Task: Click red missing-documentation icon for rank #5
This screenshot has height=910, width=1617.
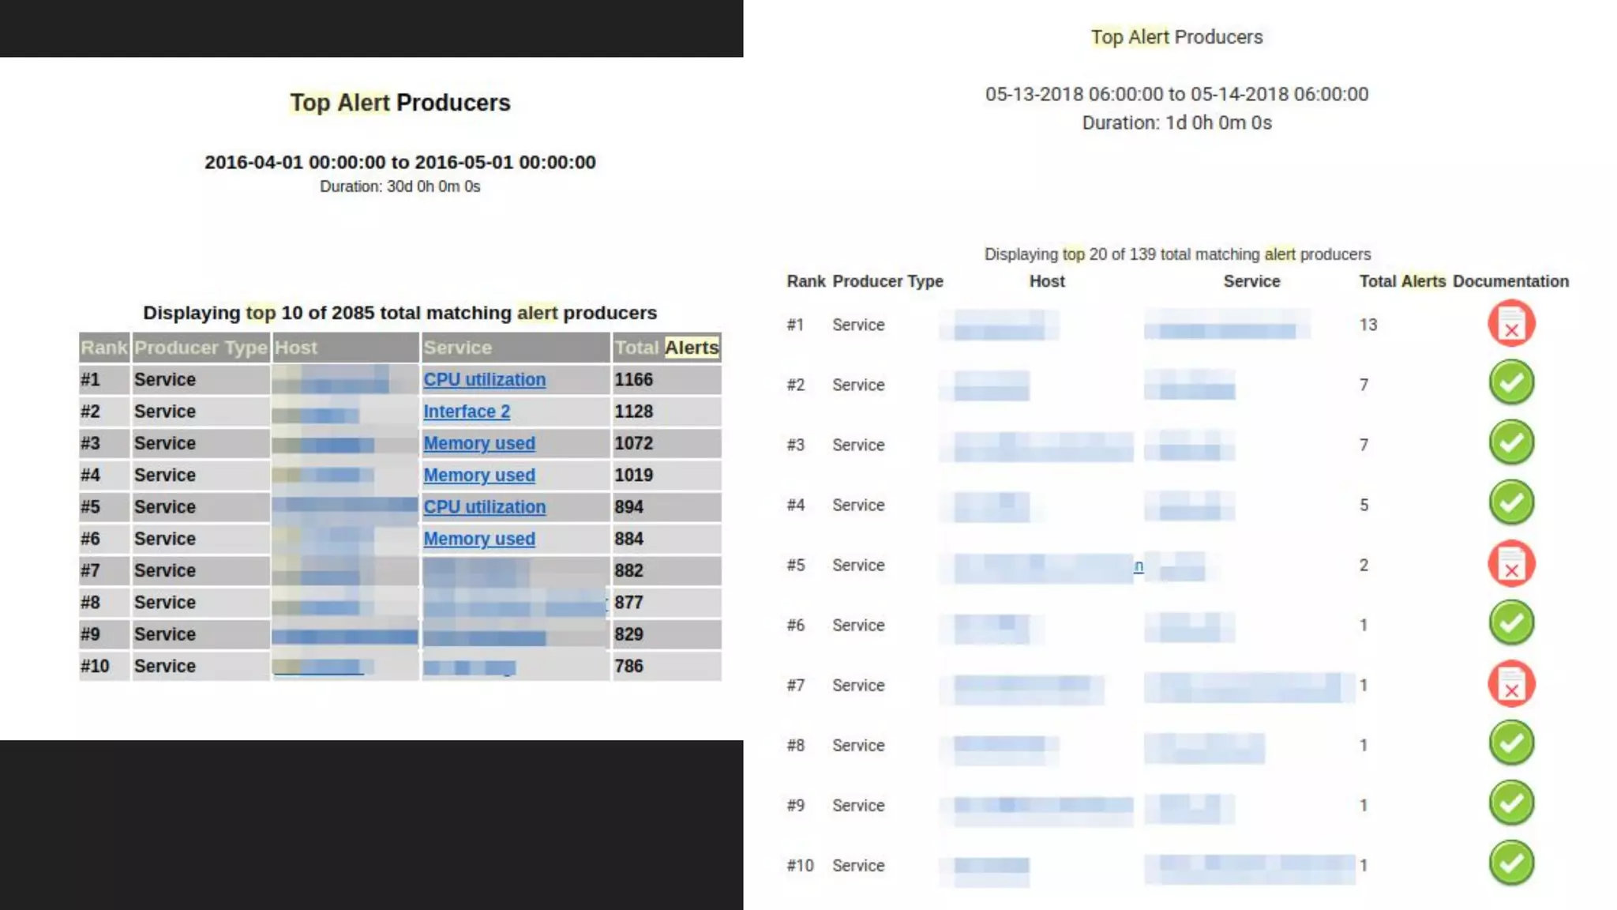Action: click(1511, 564)
